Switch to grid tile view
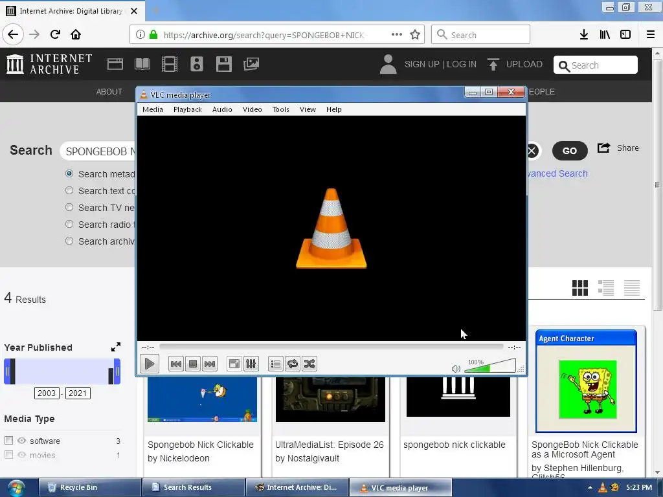 coord(580,288)
